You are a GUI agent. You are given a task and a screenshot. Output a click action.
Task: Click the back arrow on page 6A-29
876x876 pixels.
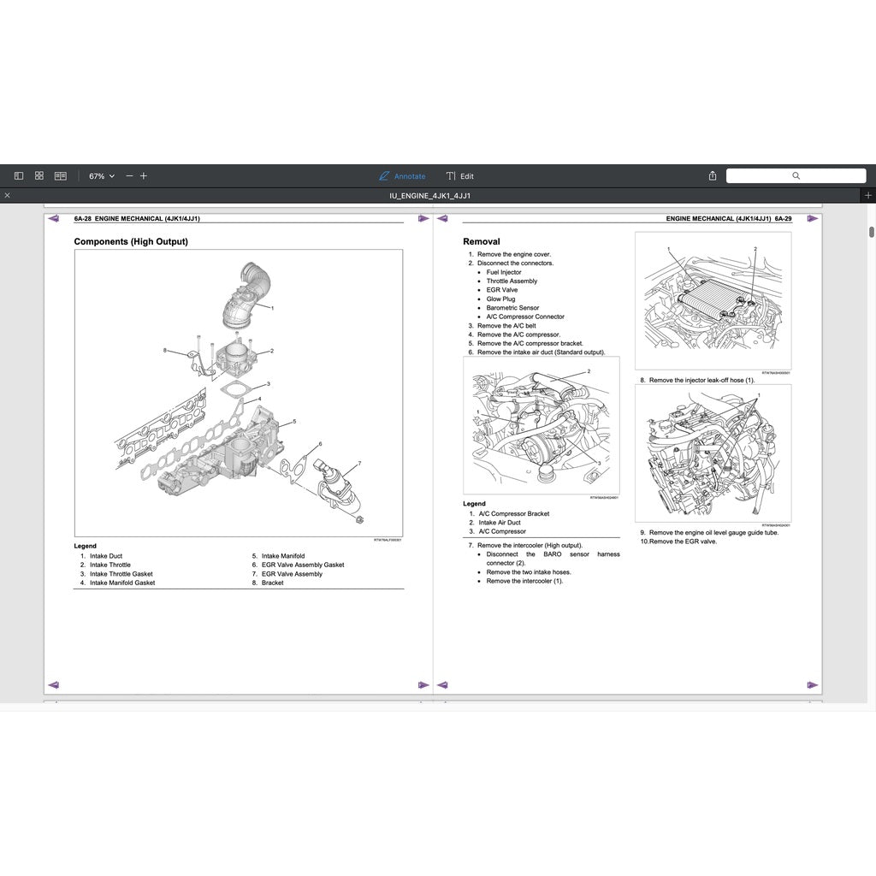click(442, 218)
